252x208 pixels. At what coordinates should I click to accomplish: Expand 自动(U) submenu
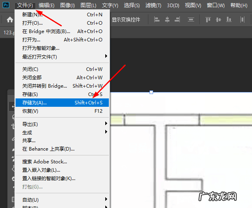point(62,200)
